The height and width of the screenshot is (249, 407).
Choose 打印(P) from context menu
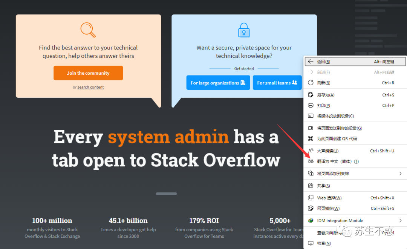pos(355,105)
